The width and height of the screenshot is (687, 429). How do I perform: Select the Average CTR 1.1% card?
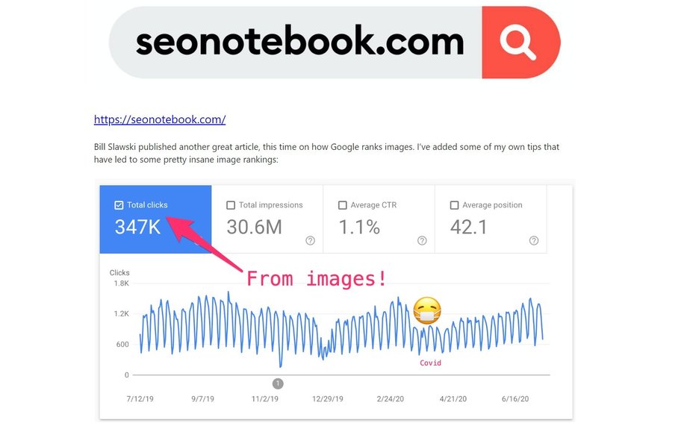point(379,219)
